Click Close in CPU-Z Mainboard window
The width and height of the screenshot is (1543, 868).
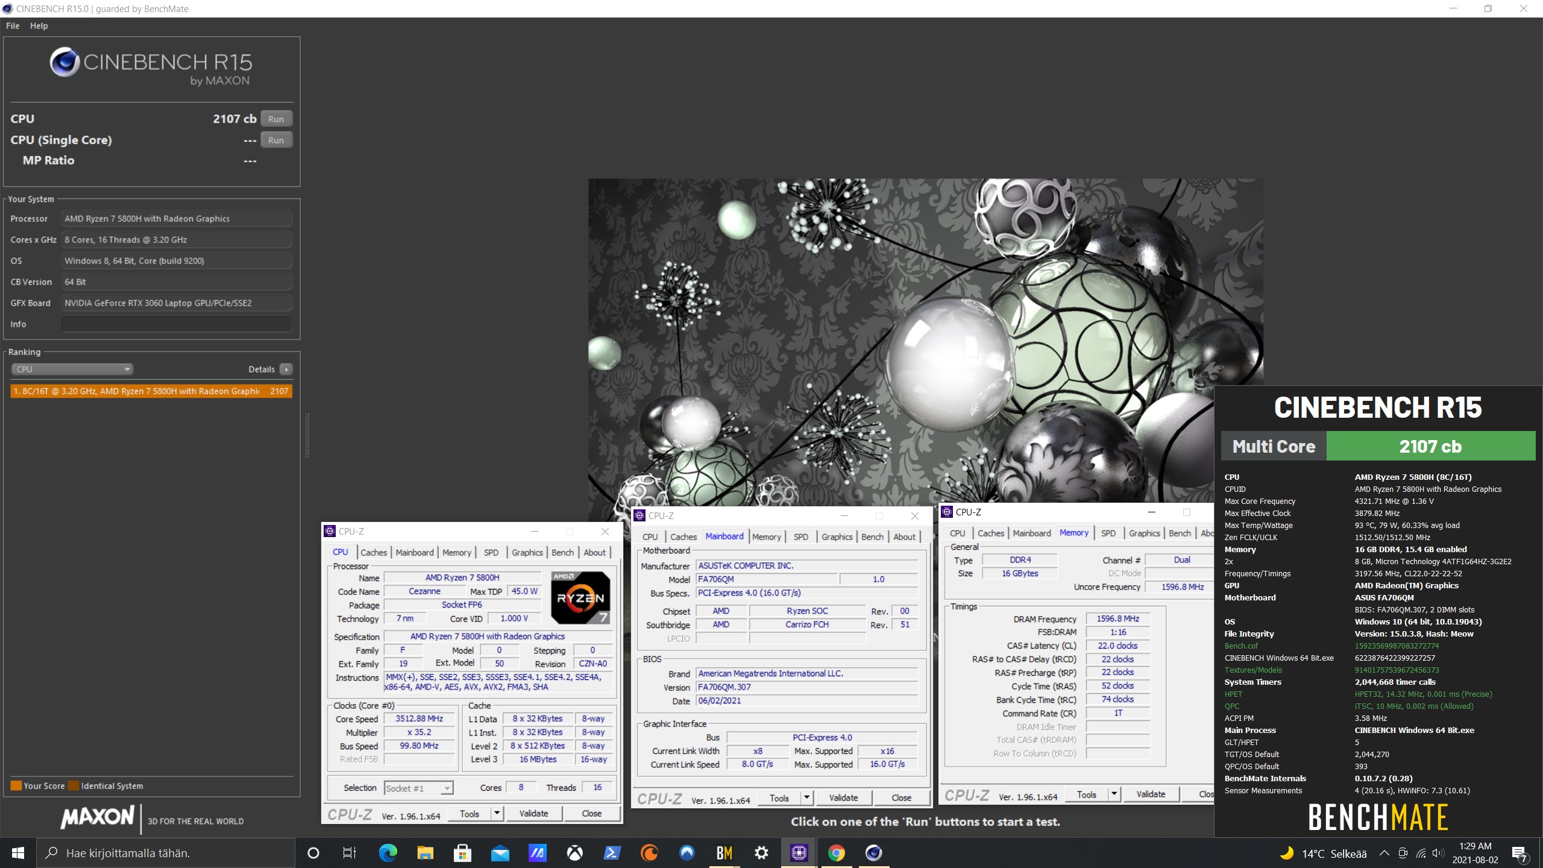901,797
